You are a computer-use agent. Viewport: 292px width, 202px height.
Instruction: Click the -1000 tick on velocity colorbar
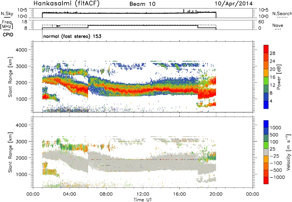pos(277,177)
